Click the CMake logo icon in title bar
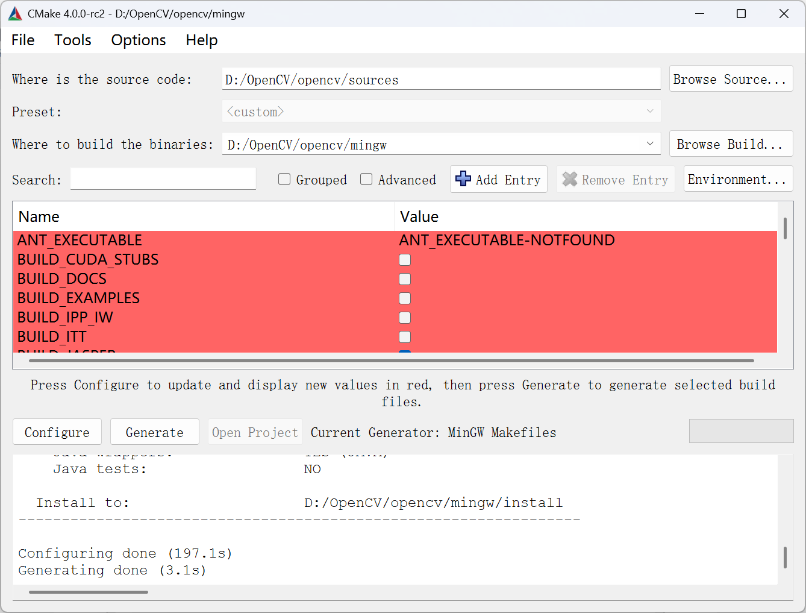 click(15, 13)
